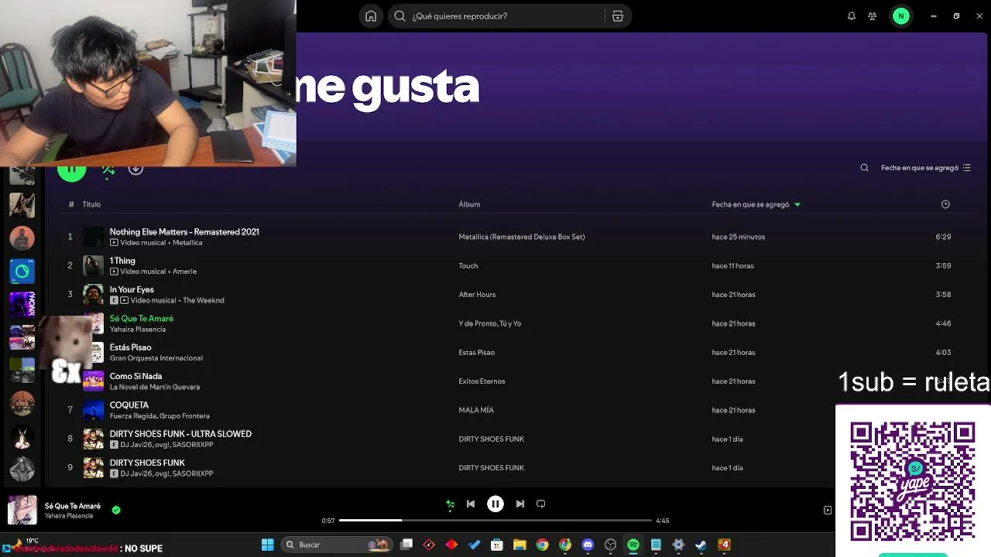Skip to next track
This screenshot has height=557, width=991.
coord(520,504)
